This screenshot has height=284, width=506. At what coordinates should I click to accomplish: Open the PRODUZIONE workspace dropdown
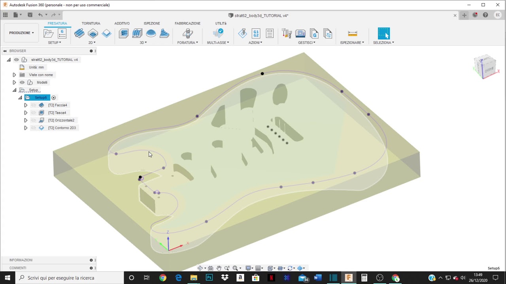tap(21, 33)
